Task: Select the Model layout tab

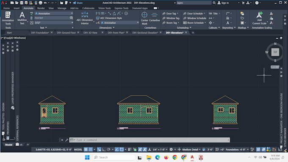Action: pos(8,145)
